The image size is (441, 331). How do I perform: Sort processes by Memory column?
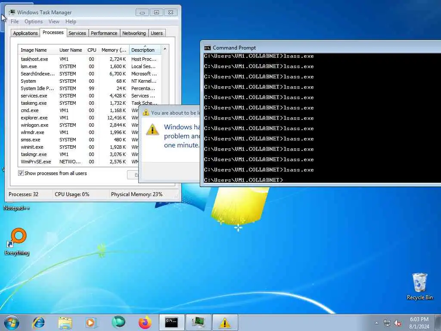pos(114,50)
